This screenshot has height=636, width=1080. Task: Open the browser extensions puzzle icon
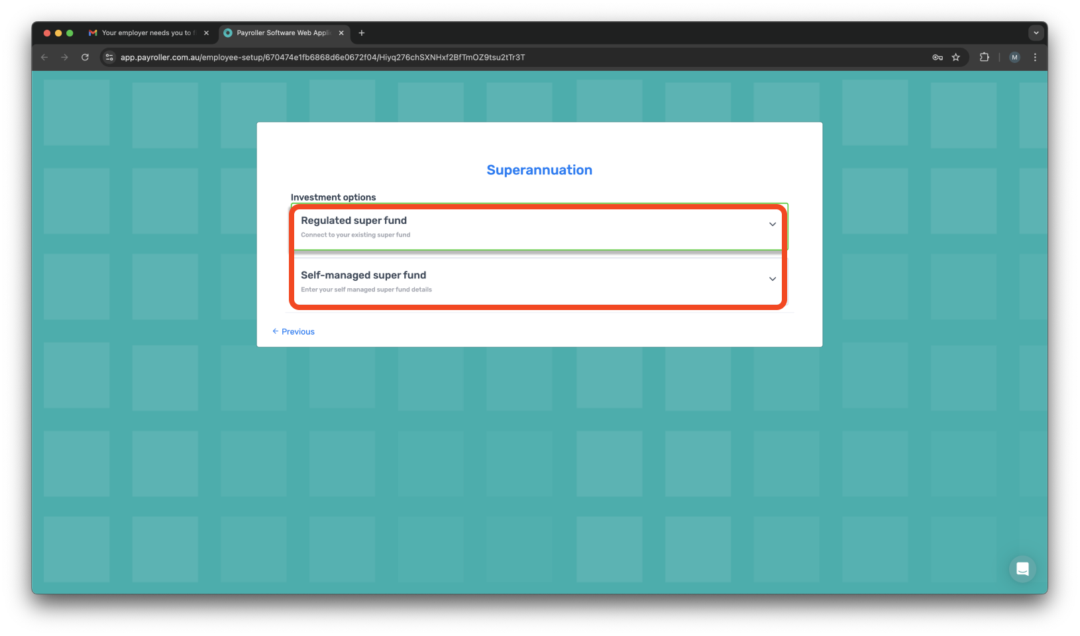pos(985,58)
